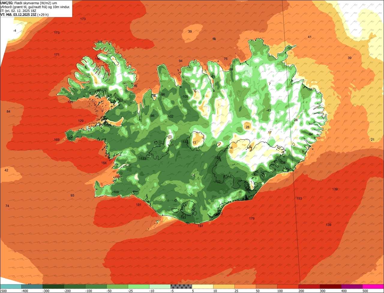
Task: Click the '-96' value over northwest Iceland
Action: click(162, 94)
